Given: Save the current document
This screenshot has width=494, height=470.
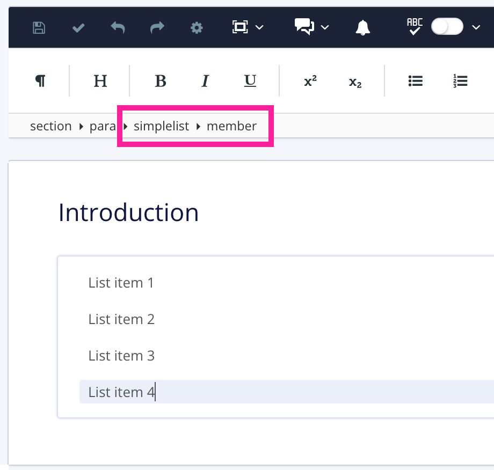Looking at the screenshot, I should [39, 27].
